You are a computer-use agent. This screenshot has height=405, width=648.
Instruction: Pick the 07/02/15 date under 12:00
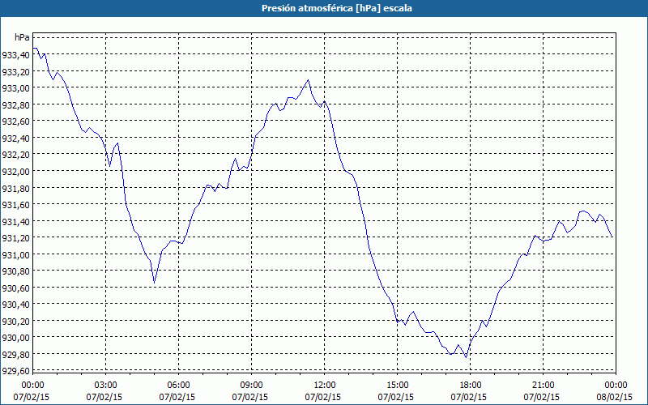(323, 397)
